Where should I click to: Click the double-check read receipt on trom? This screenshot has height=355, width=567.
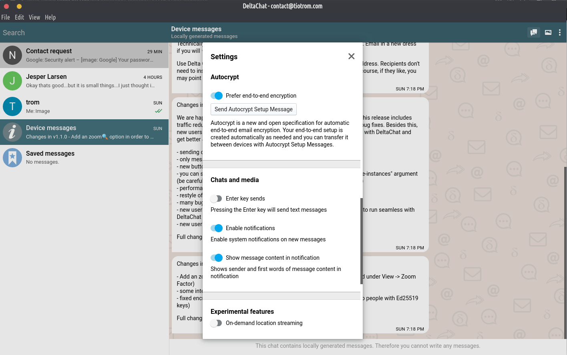(x=159, y=111)
